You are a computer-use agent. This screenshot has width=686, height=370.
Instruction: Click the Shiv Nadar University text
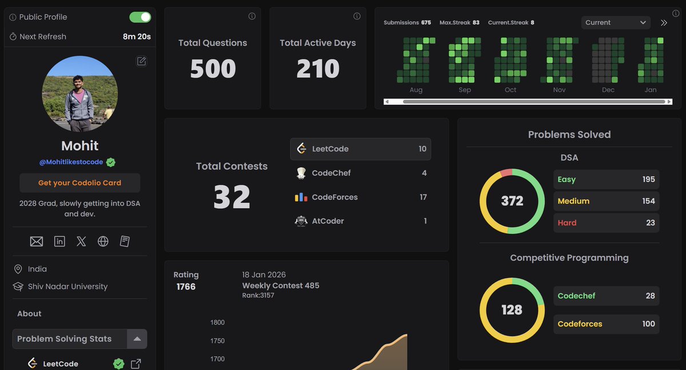(x=67, y=287)
